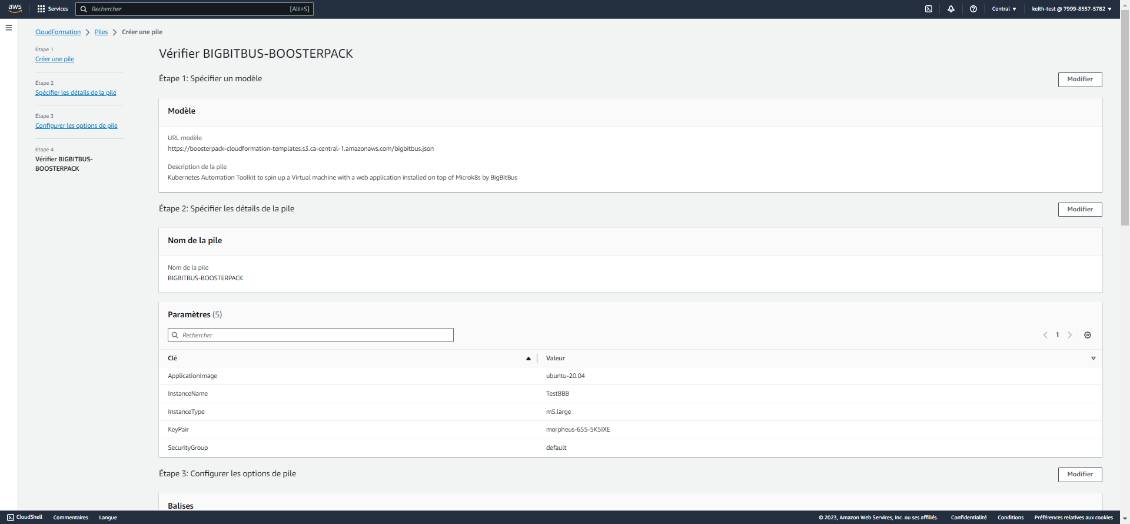Go to next parameters page
This screenshot has width=1130, height=524.
1070,335
